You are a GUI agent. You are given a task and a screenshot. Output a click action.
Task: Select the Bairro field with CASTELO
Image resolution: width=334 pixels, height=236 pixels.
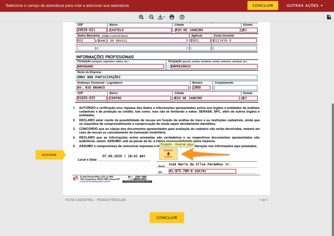point(140,30)
